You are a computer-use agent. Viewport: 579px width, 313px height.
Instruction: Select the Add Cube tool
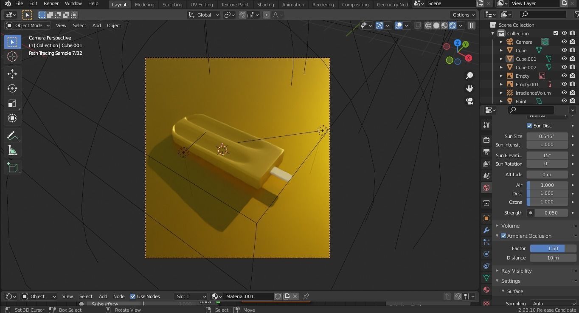[x=12, y=168]
